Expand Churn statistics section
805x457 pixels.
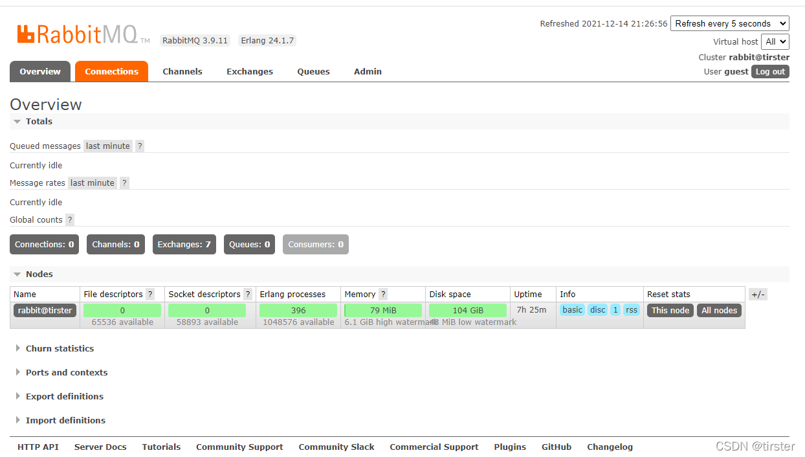click(x=60, y=349)
